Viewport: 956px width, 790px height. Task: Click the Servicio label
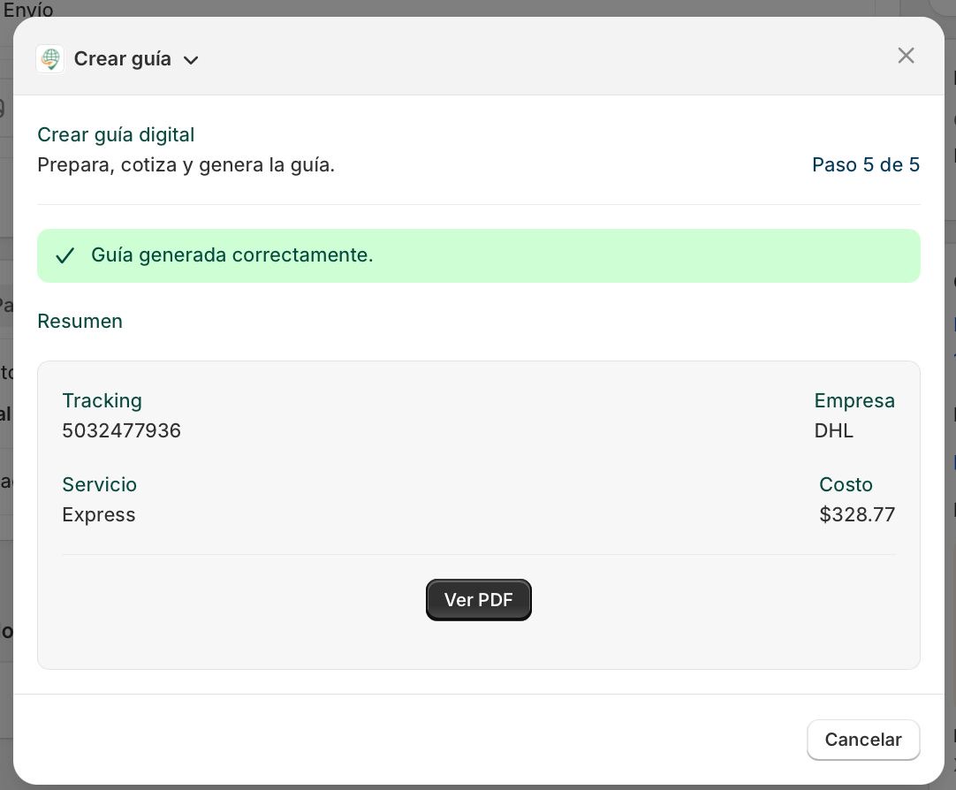coord(99,484)
